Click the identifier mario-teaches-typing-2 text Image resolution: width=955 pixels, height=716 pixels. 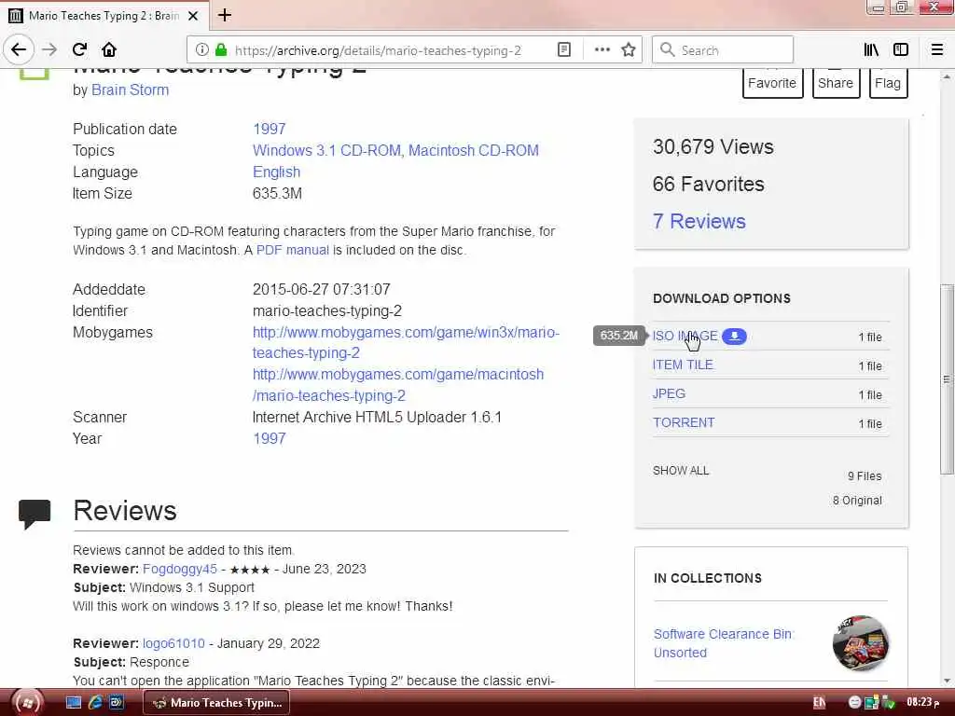(327, 311)
